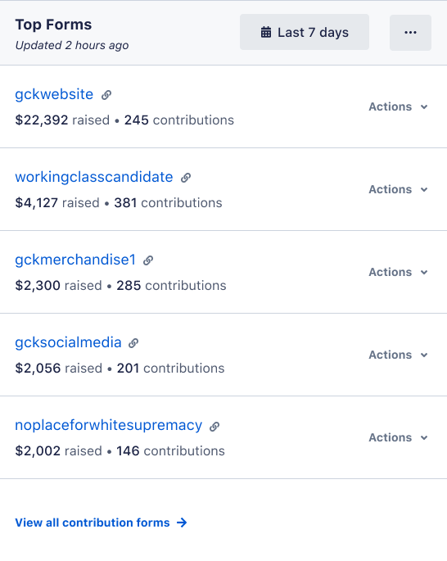Click the link icon next to gckmerchandise1
Viewport: 447px width, 561px height.
pyautogui.click(x=148, y=260)
